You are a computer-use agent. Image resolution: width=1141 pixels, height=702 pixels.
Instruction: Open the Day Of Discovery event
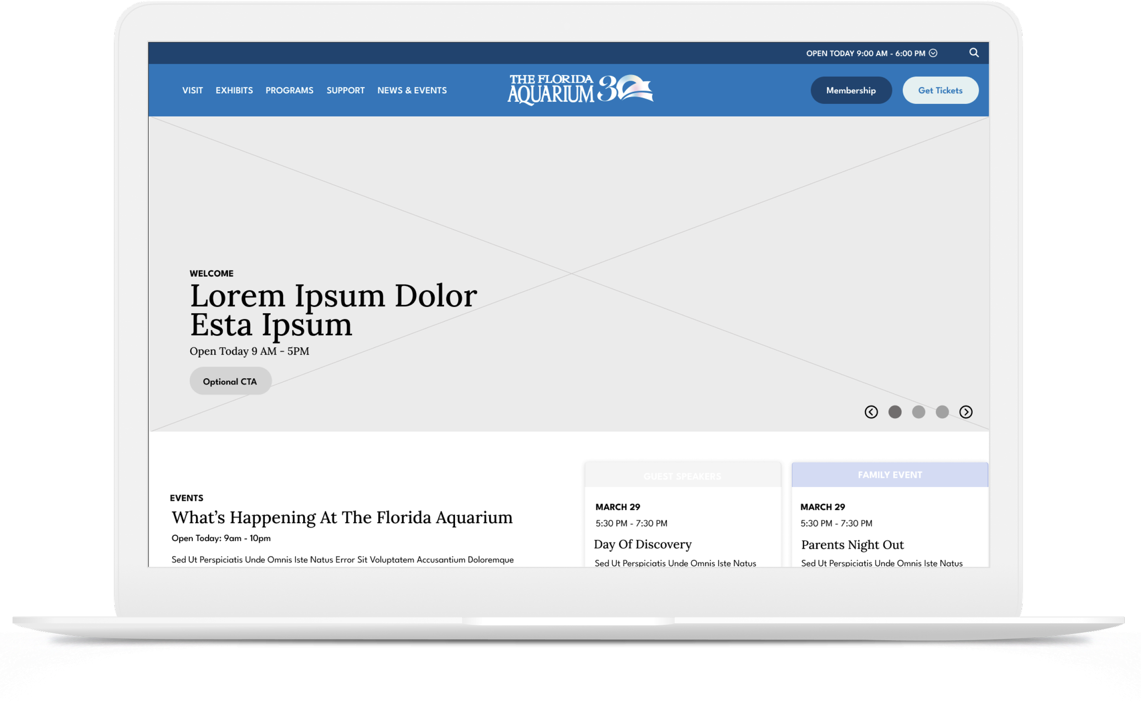pyautogui.click(x=642, y=544)
